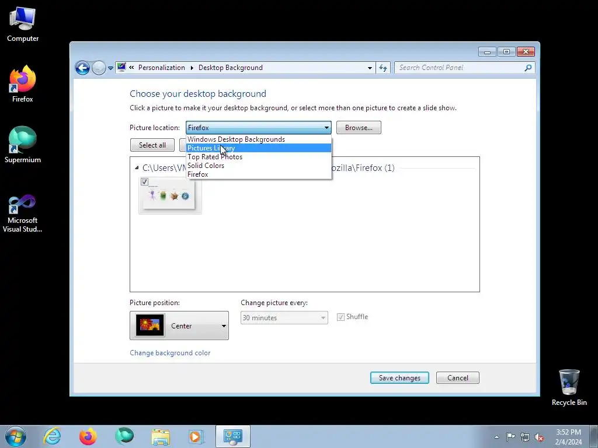This screenshot has height=448, width=598.
Task: Open Windows Explorer from the taskbar
Action: coord(161,436)
